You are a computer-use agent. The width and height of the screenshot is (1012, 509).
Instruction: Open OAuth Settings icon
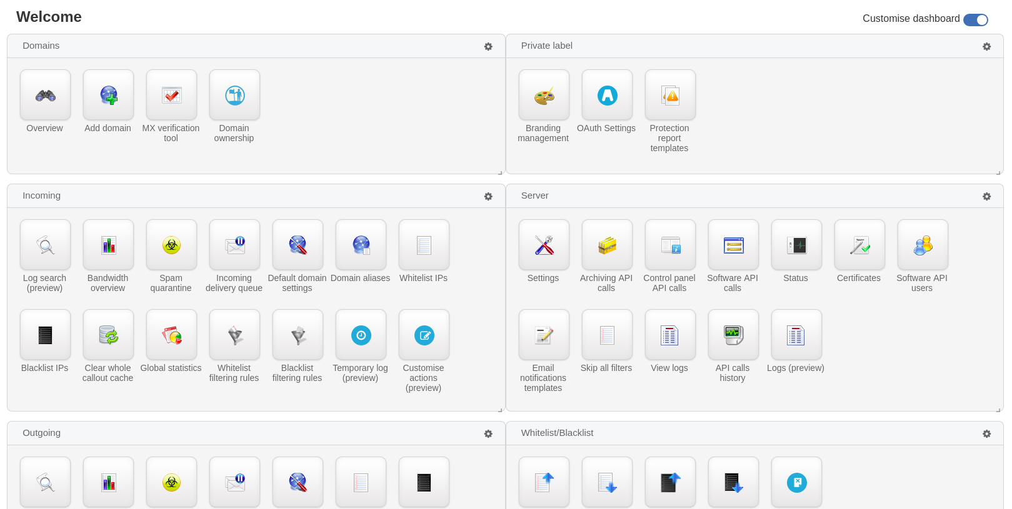(x=607, y=95)
